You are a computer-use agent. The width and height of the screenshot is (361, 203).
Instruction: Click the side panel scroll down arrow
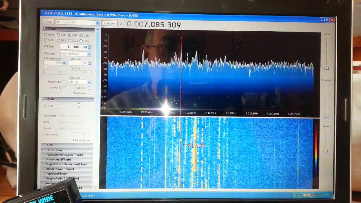[95, 187]
